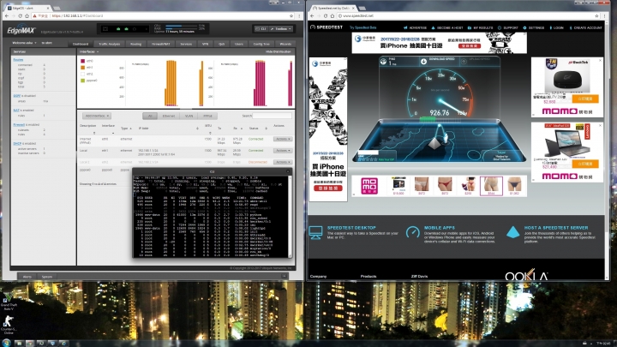The image size is (617, 347).
Task: Reload the Speedtest browser page
Action: (x=326, y=15)
